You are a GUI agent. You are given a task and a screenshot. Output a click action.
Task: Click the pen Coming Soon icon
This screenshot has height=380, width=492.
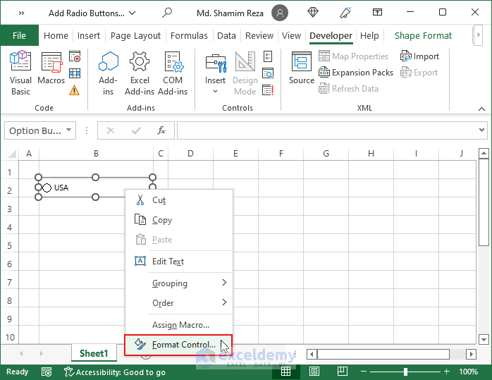click(345, 13)
